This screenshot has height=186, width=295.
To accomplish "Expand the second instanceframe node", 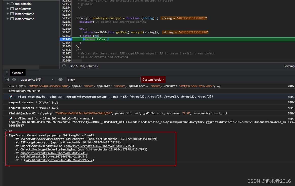I will [x=8, y=19].
